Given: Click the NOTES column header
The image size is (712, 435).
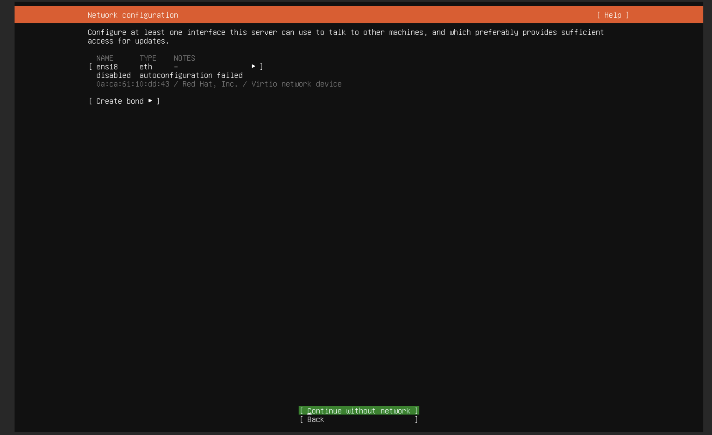Looking at the screenshot, I should [x=184, y=58].
